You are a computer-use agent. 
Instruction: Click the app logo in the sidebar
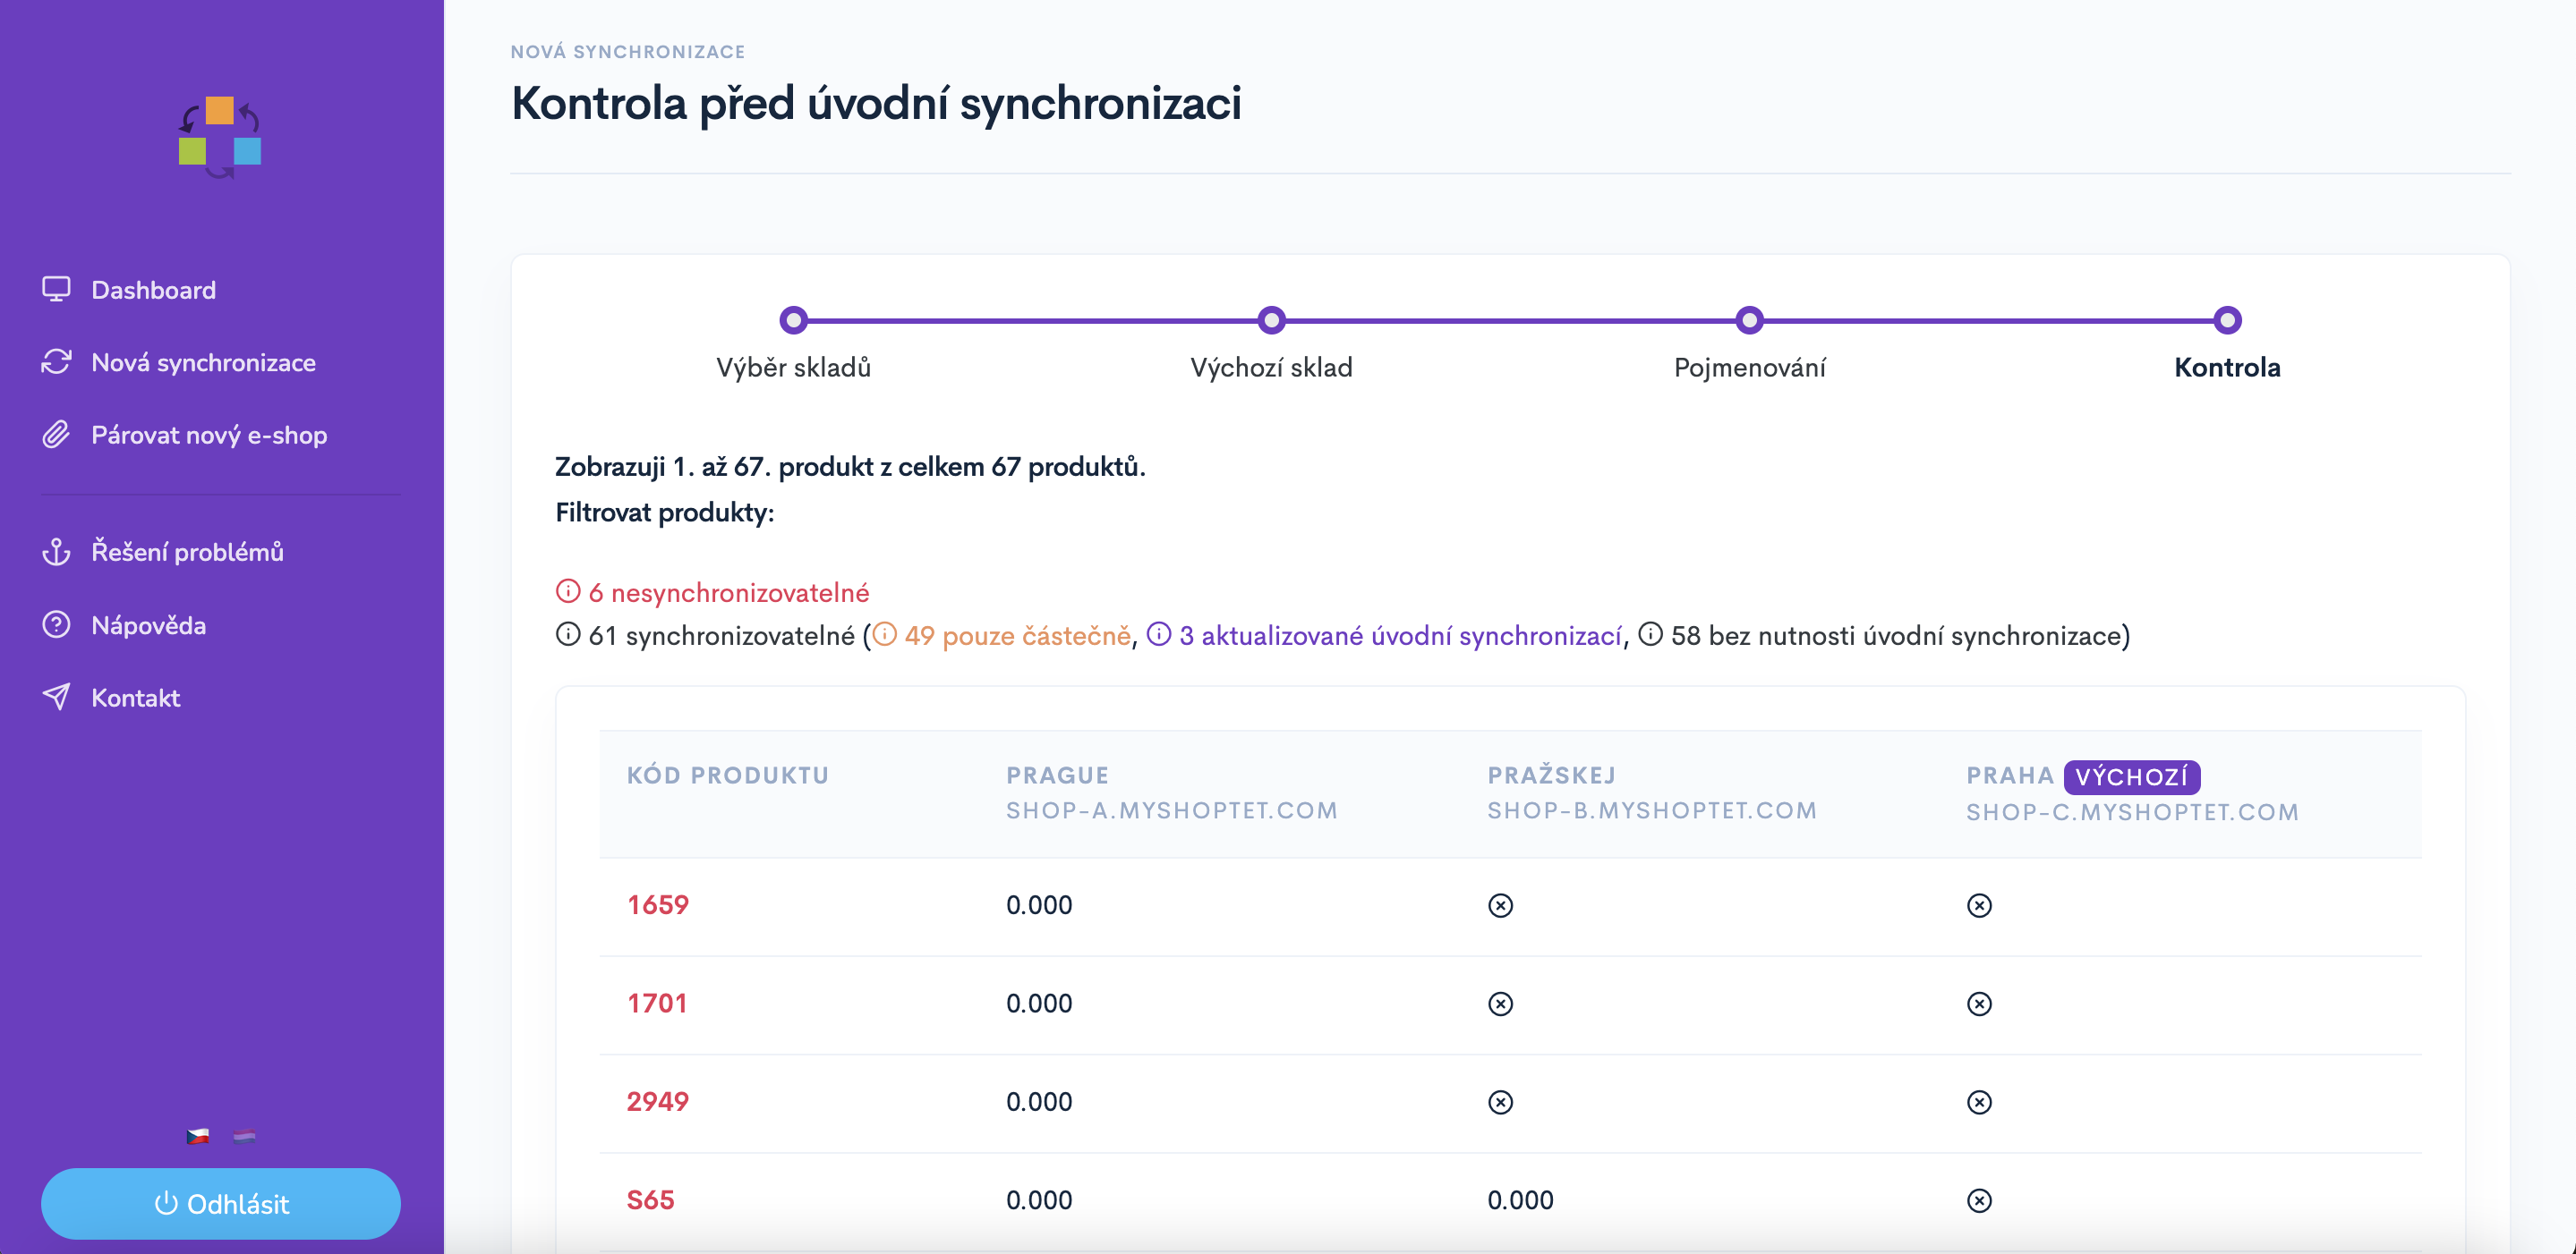coord(220,138)
